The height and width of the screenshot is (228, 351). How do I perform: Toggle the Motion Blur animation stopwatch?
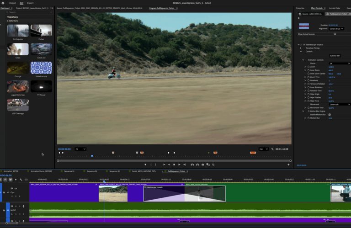pos(308,118)
